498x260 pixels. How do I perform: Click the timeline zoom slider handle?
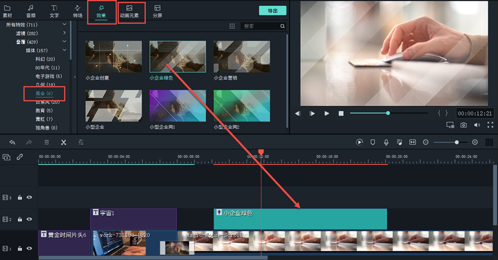tap(456, 143)
